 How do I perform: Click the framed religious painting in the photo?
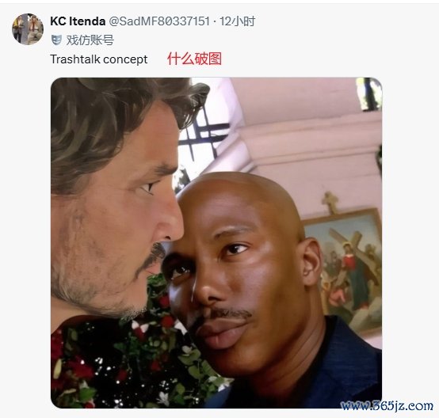tap(343, 269)
